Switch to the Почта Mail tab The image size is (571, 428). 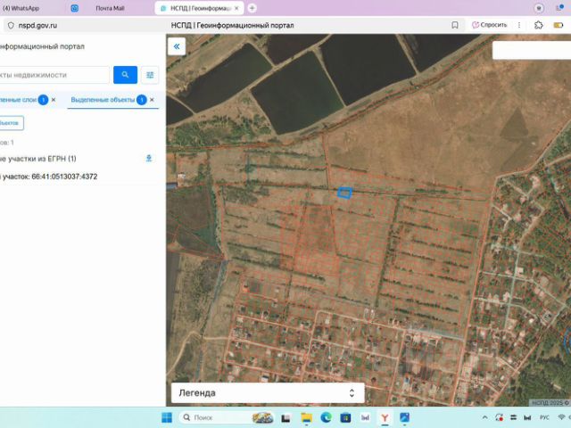[110, 8]
